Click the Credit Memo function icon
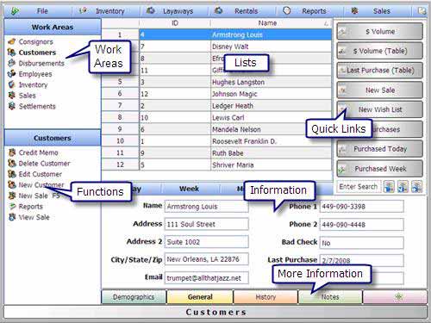Image resolution: width=431 pixels, height=323 pixels. [12, 152]
